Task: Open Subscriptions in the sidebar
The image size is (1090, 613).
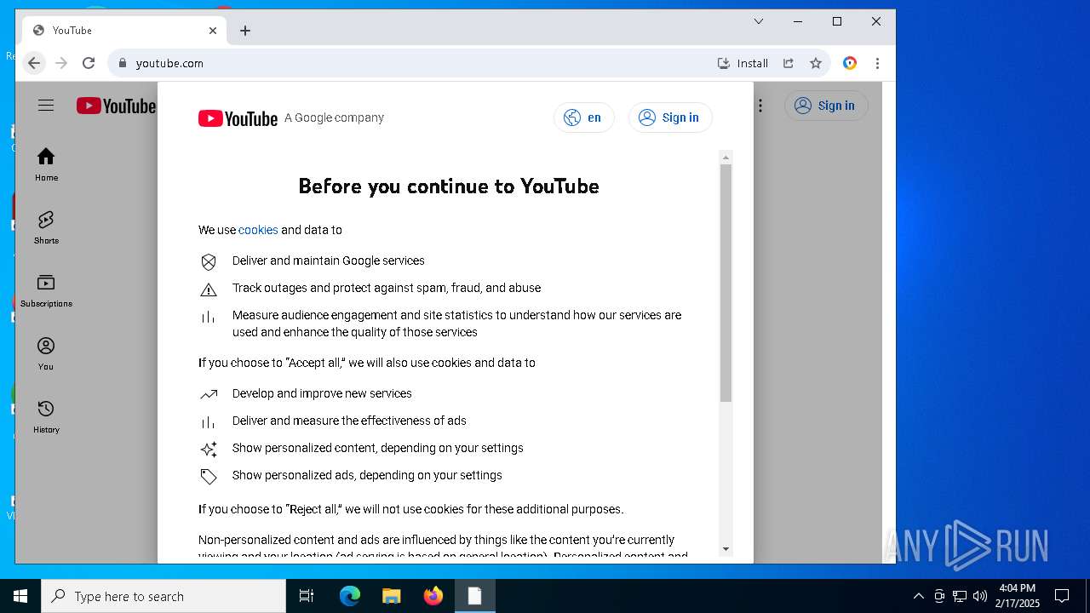Action: 46,290
